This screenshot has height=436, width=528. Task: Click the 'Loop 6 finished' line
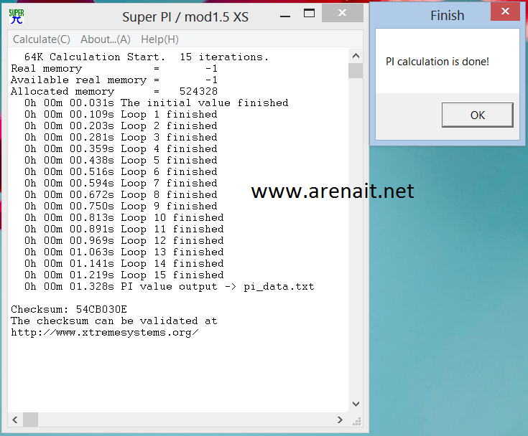click(x=121, y=171)
